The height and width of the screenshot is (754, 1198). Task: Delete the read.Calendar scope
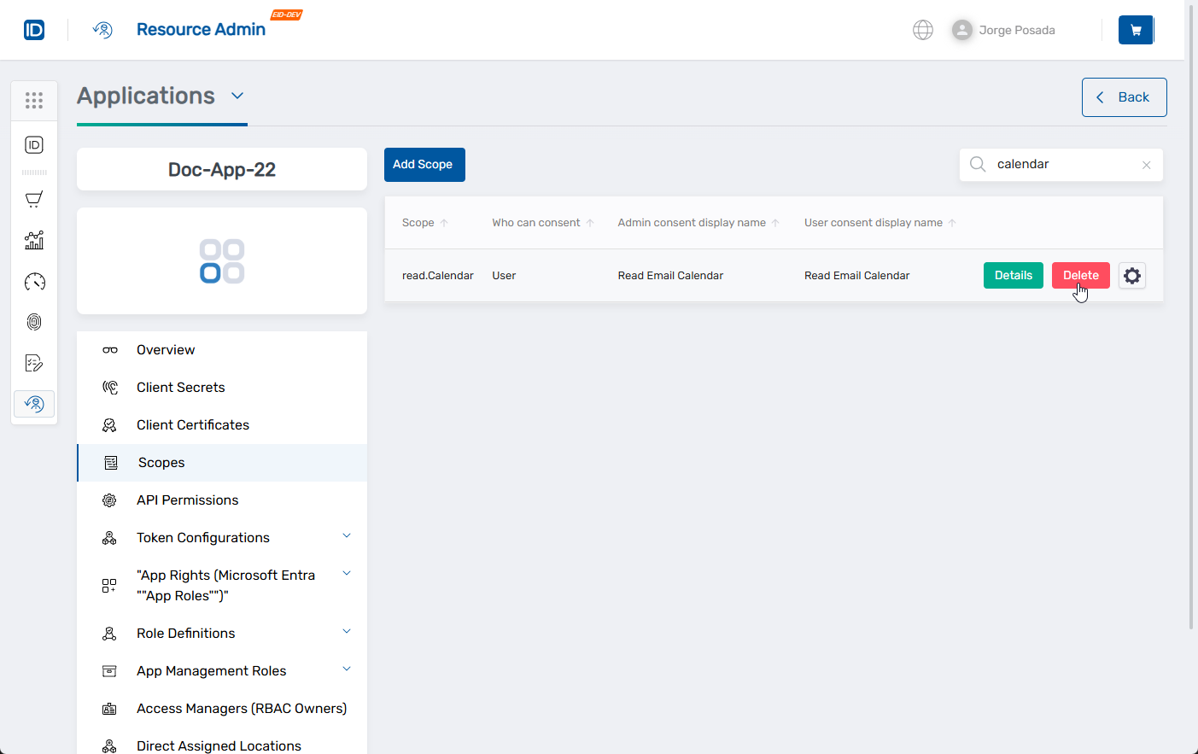pos(1080,276)
